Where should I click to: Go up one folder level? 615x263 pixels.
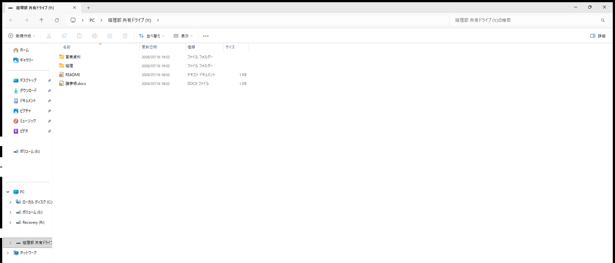point(41,20)
